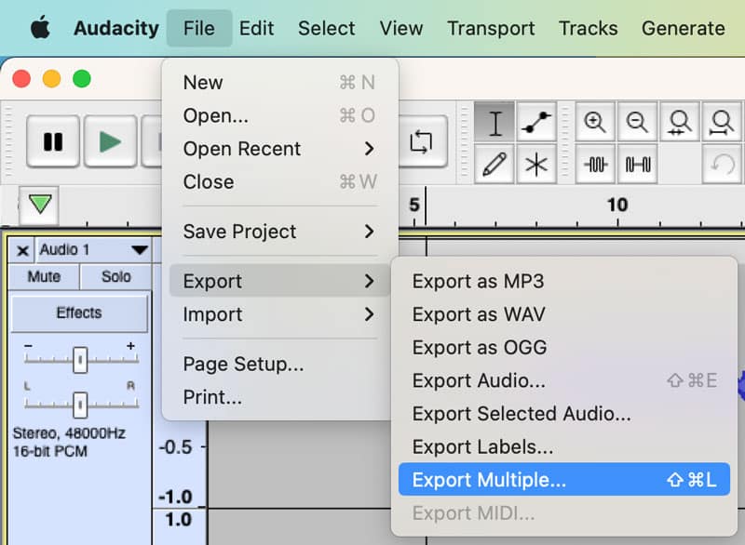Choose Page Setup... from the File menu
The height and width of the screenshot is (545, 745).
[x=280, y=364]
